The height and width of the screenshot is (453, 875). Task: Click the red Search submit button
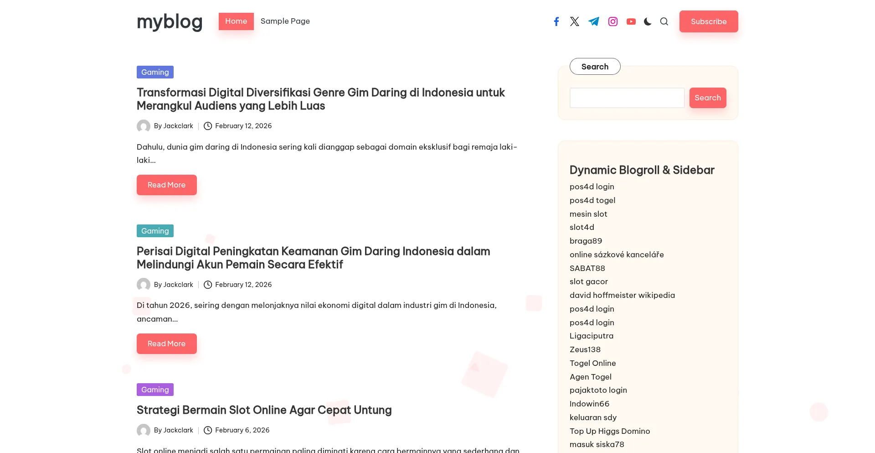(708, 98)
